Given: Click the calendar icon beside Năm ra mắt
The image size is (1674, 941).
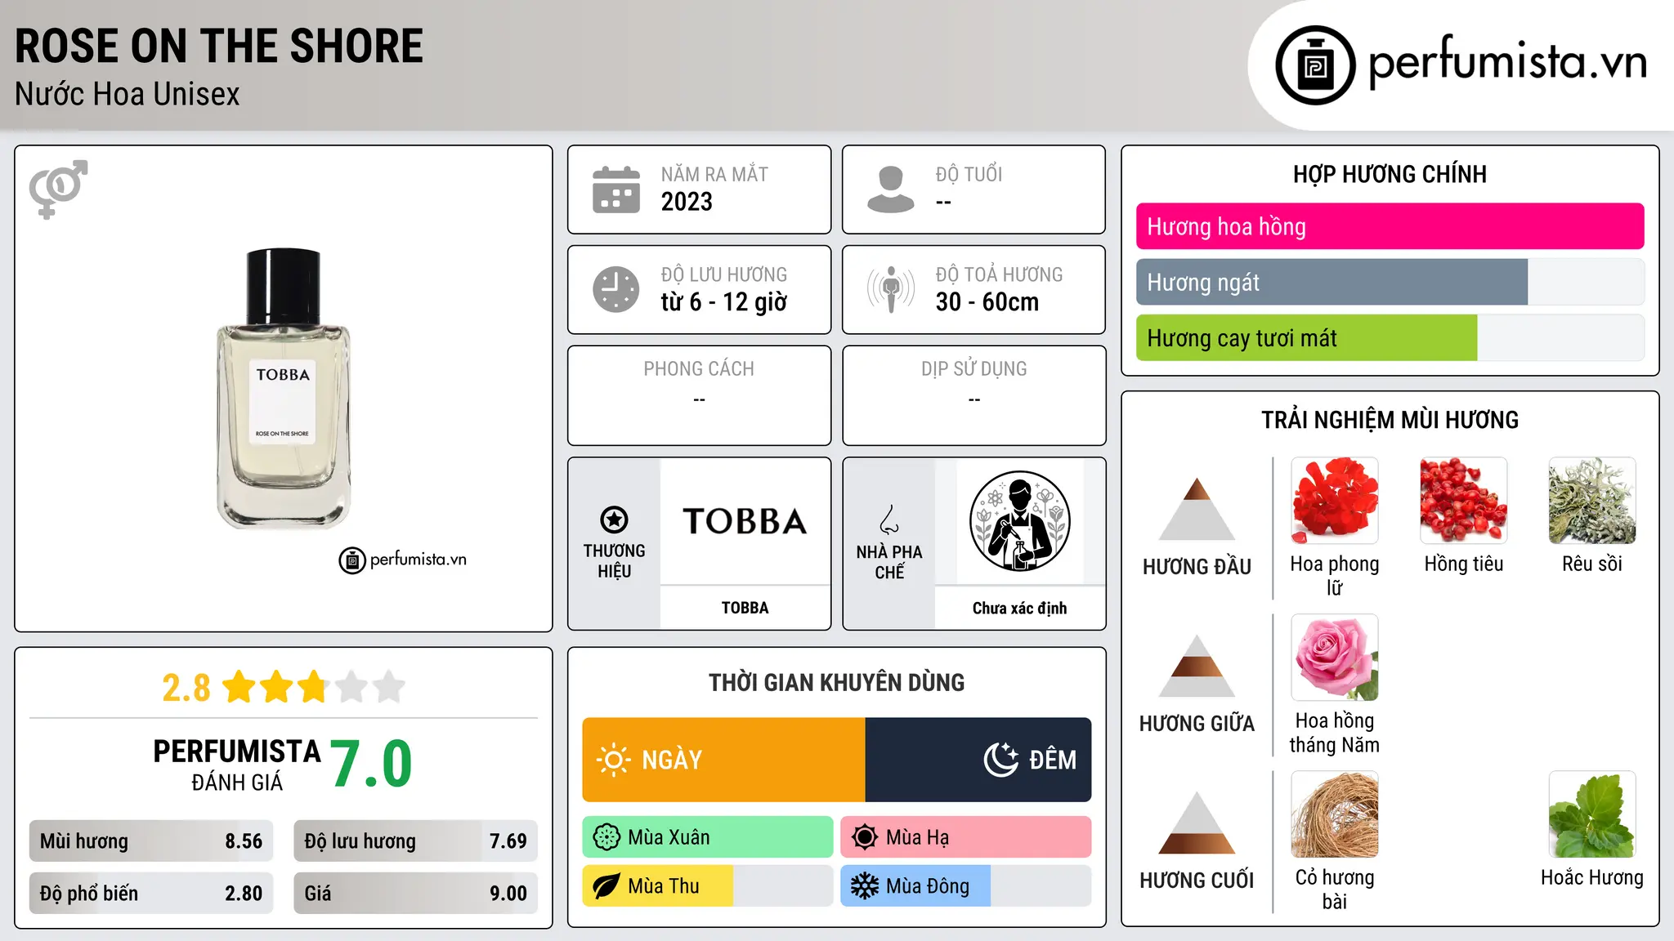Looking at the screenshot, I should (615, 190).
